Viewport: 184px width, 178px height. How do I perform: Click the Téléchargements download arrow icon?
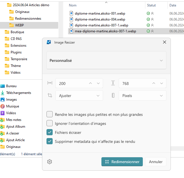click(x=3, y=93)
